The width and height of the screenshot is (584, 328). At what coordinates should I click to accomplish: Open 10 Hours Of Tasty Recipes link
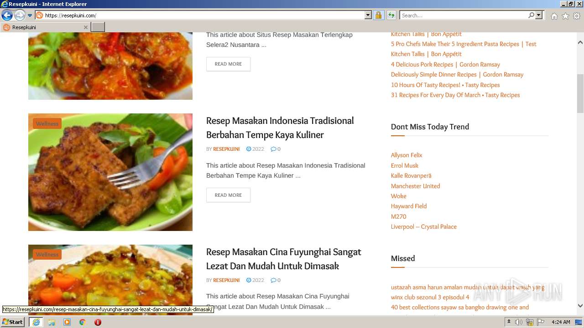click(445, 85)
